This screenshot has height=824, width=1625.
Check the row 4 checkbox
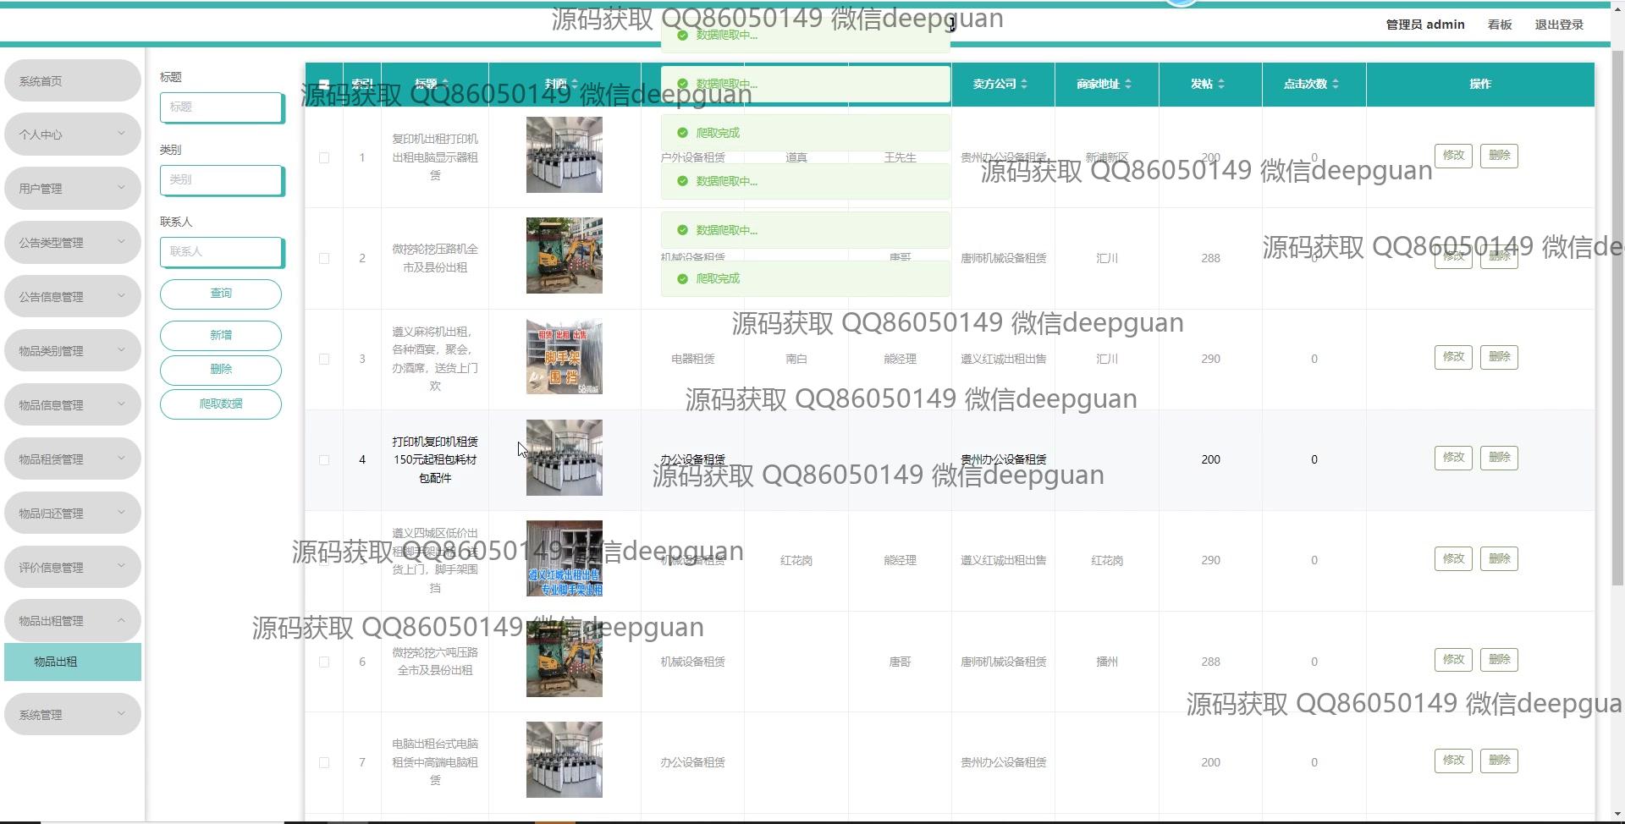coord(324,459)
